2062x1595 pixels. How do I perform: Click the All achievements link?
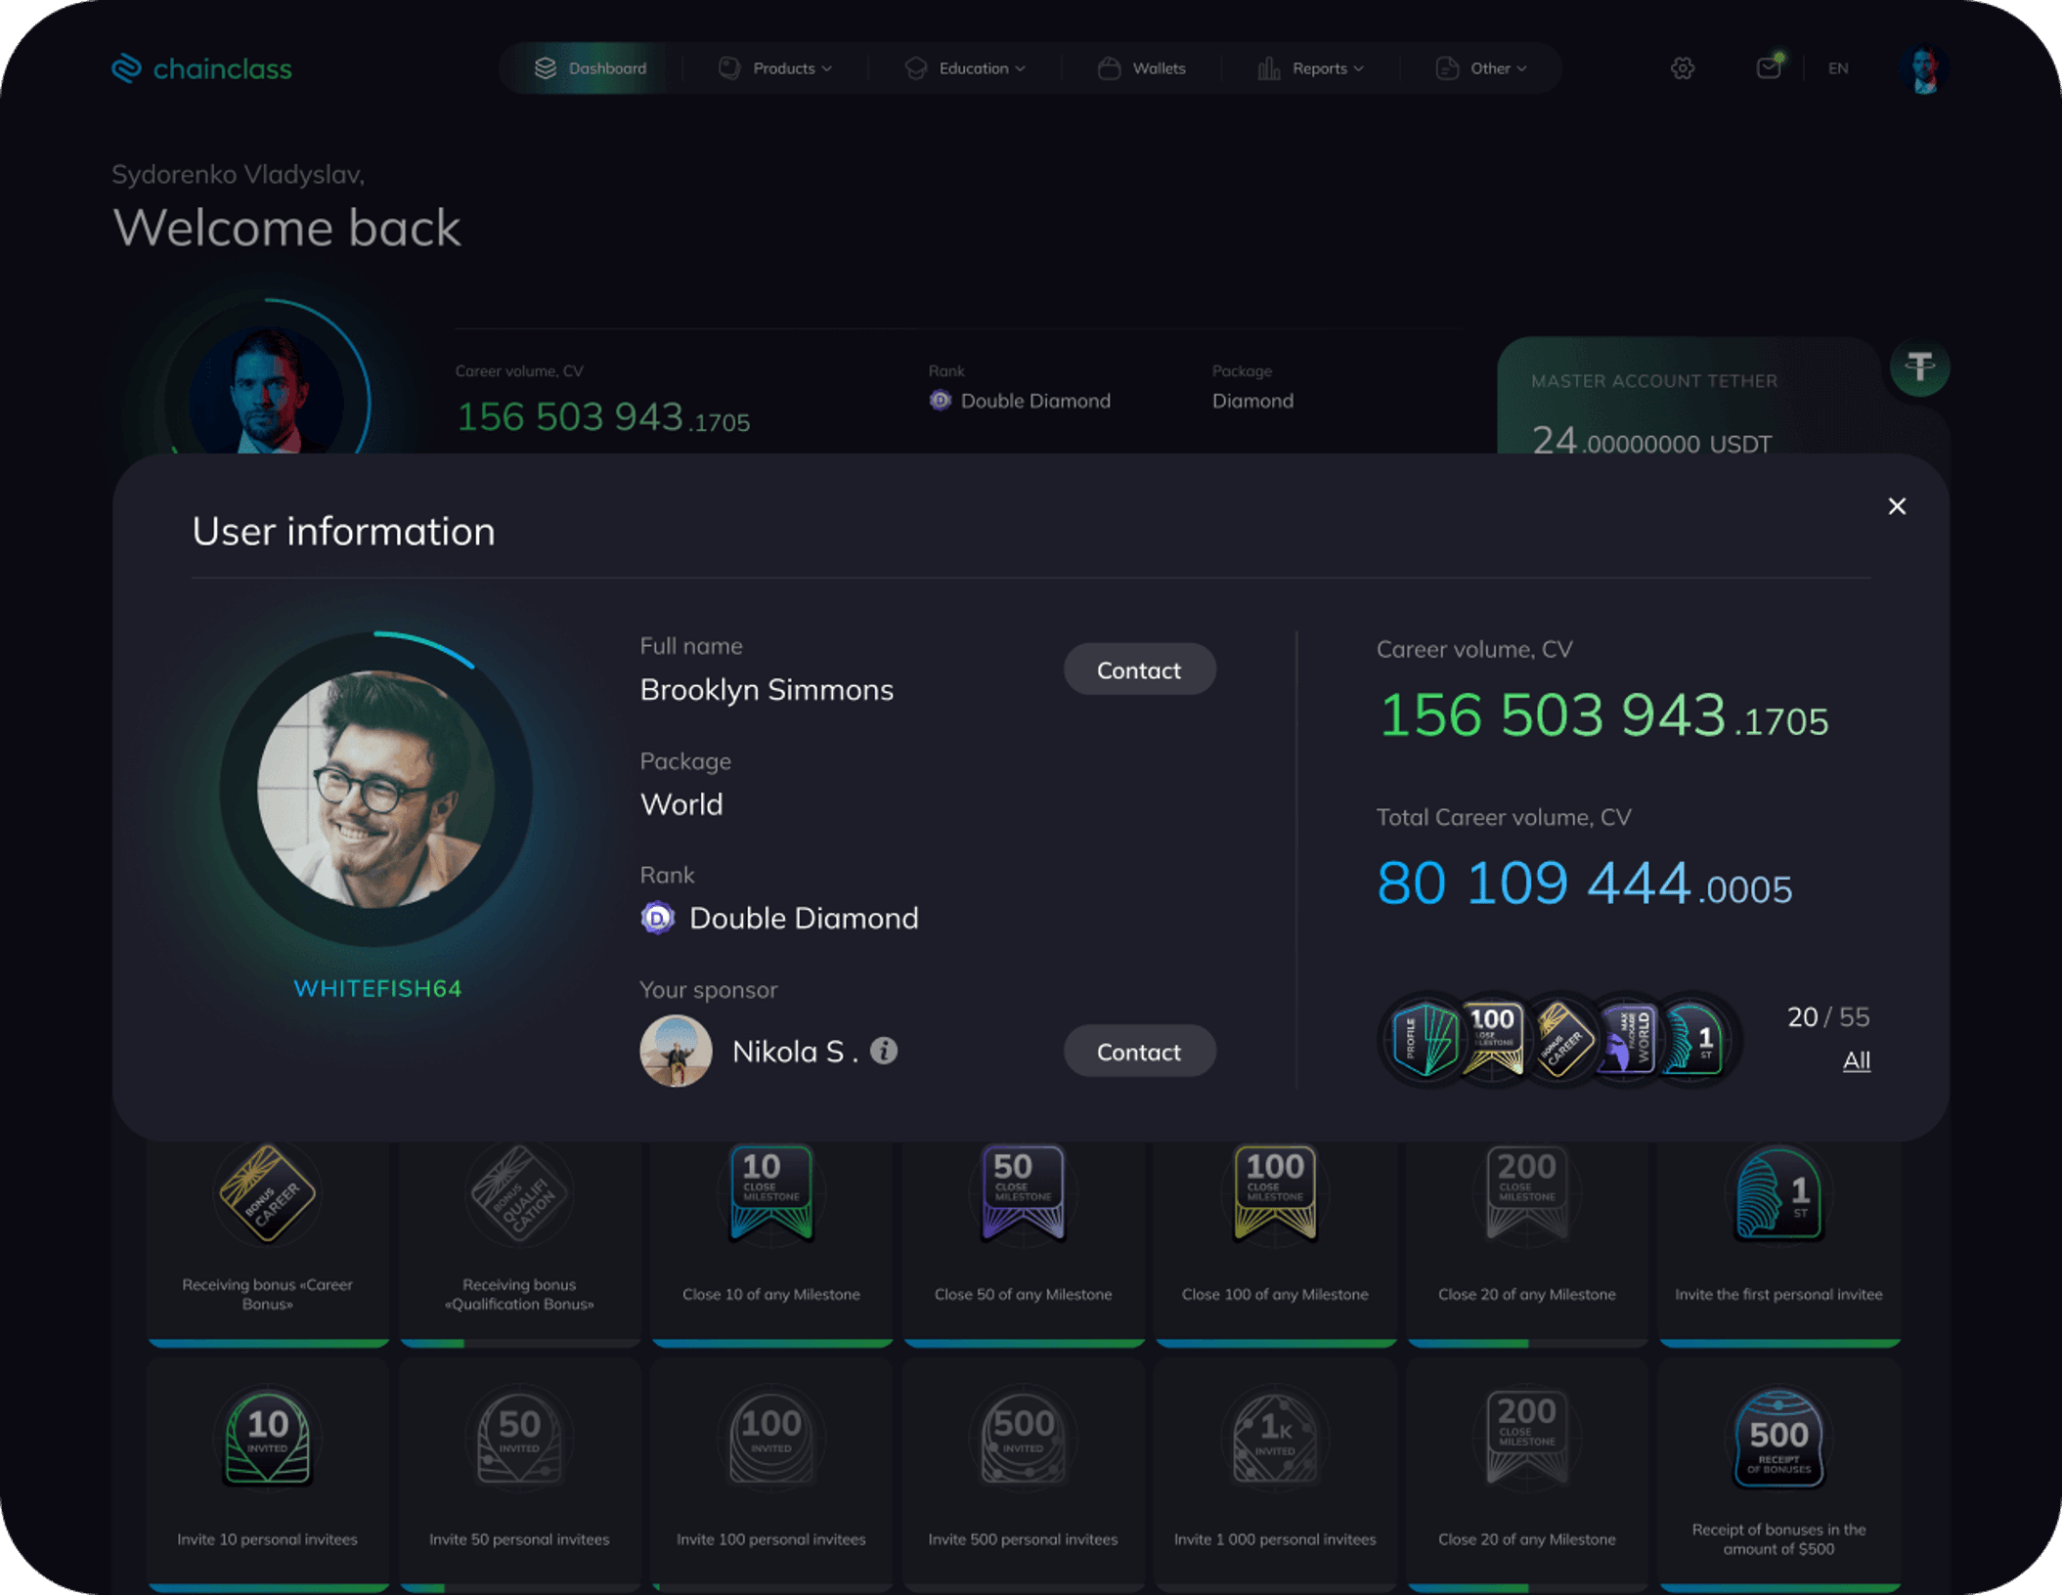tap(1856, 1060)
